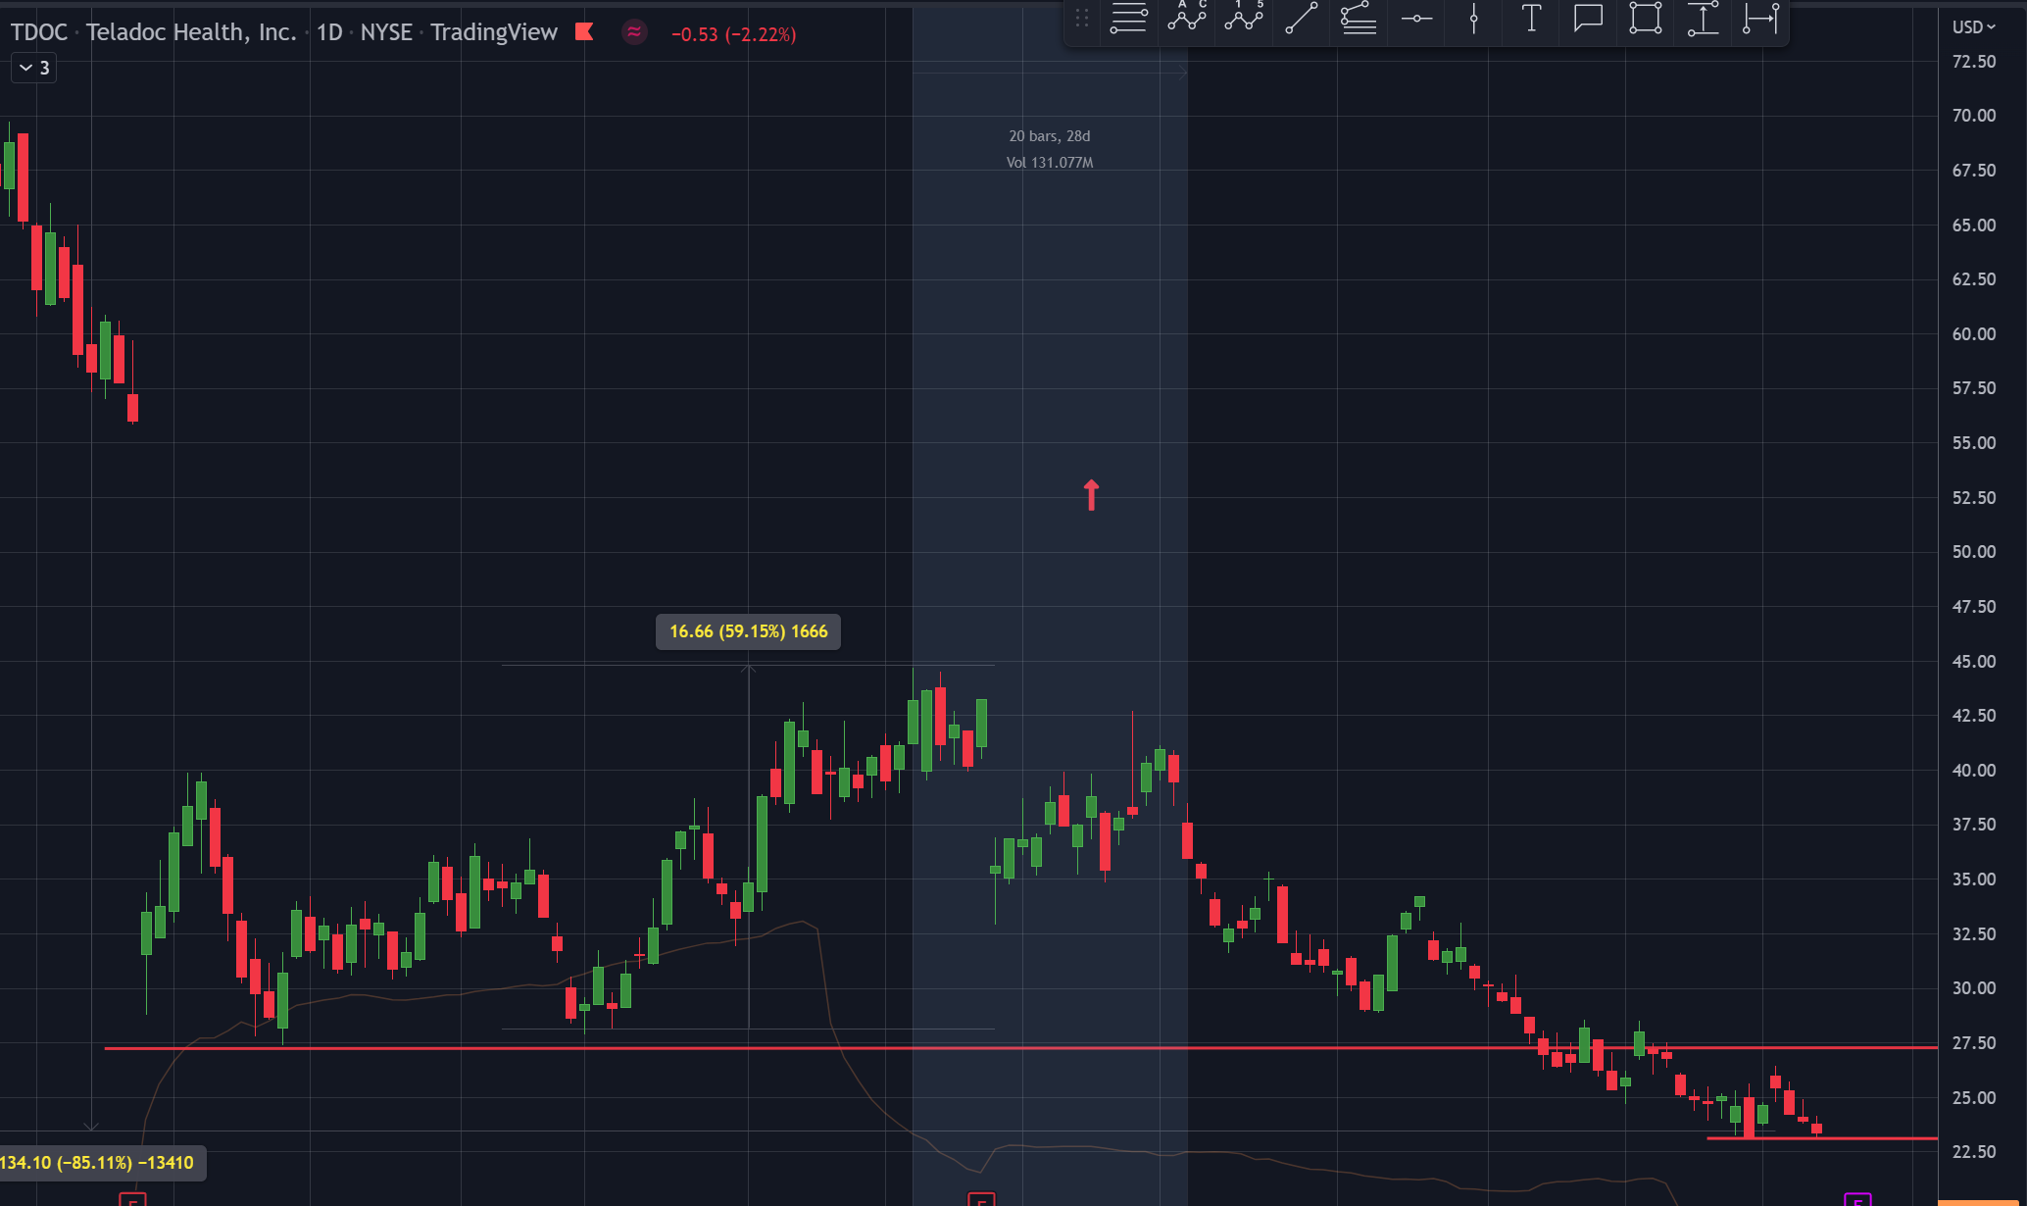Select the Elliott 12345 wave tool
The height and width of the screenshot is (1206, 2027).
tap(1244, 18)
